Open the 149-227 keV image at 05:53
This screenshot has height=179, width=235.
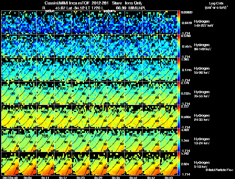(169, 23)
